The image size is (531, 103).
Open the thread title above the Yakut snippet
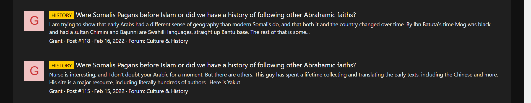[216, 65]
